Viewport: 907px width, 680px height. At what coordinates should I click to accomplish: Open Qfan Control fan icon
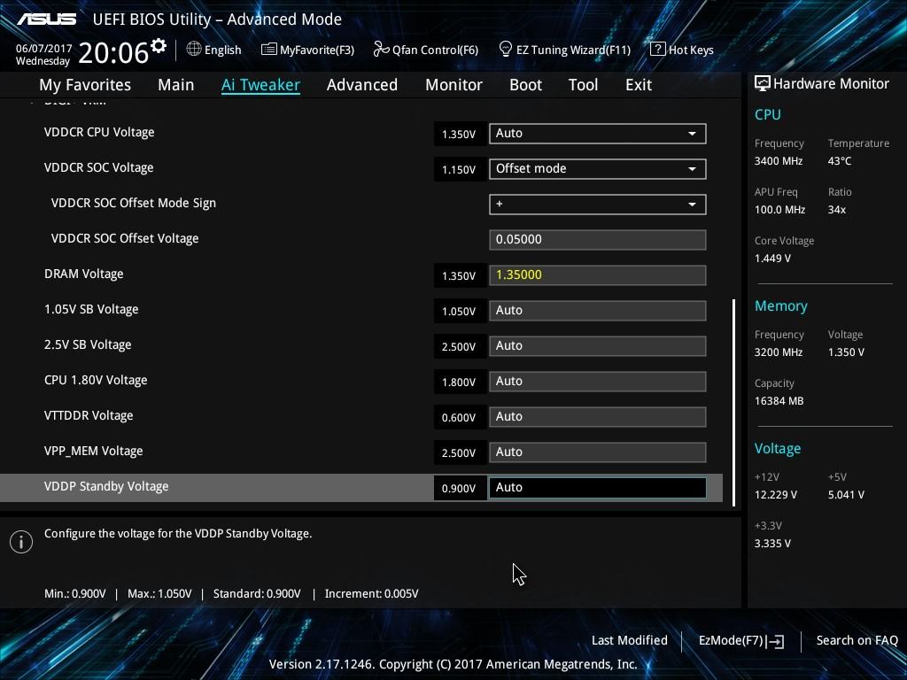tap(381, 50)
